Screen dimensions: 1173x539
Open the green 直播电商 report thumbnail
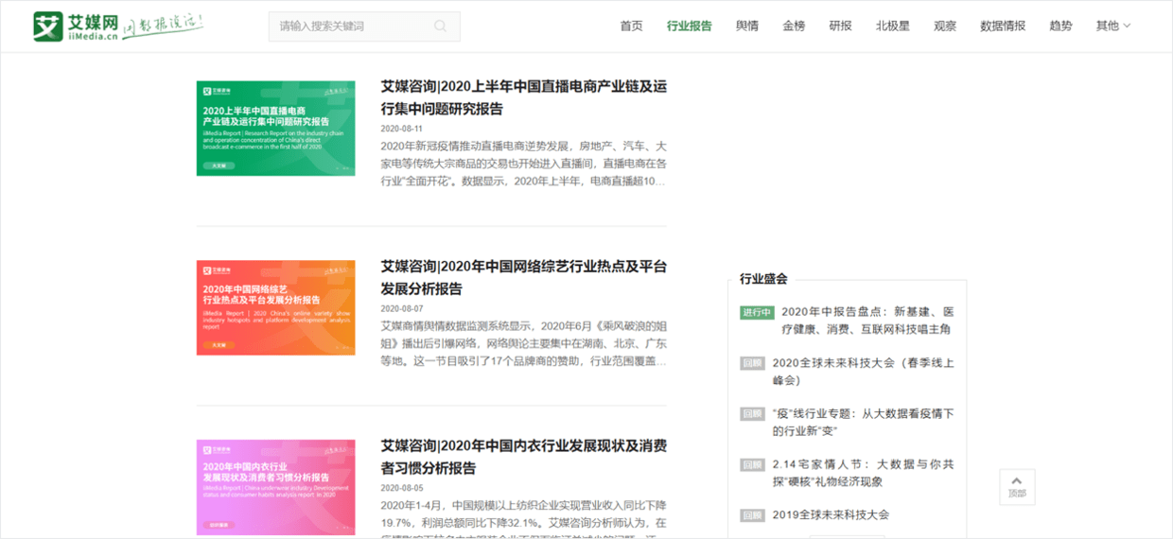(276, 128)
